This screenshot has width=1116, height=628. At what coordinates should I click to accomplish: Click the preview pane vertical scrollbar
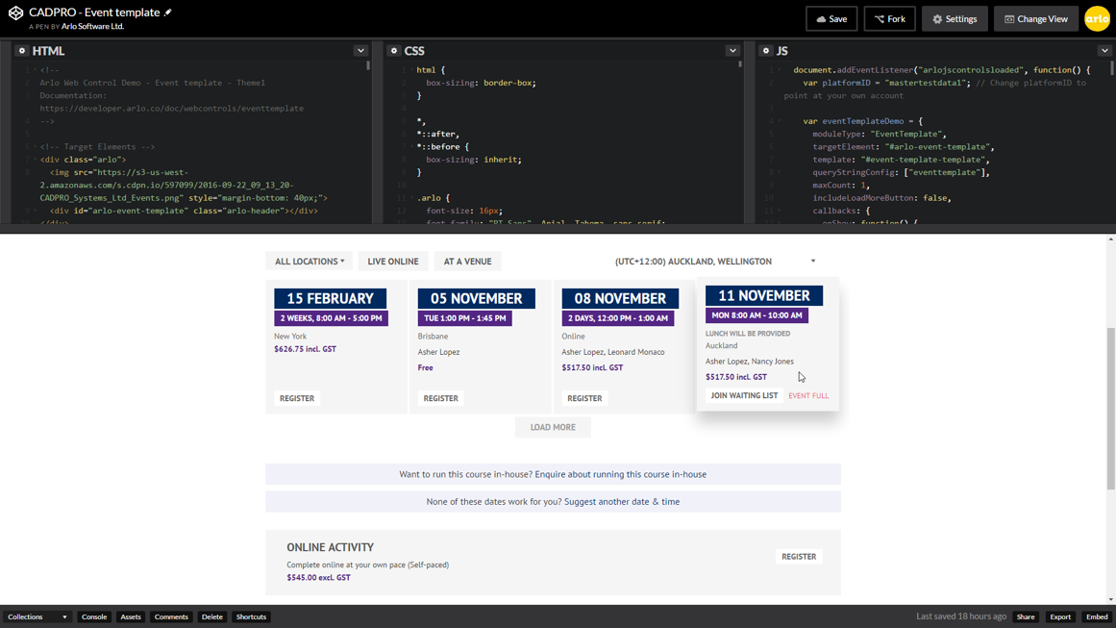(x=1110, y=409)
